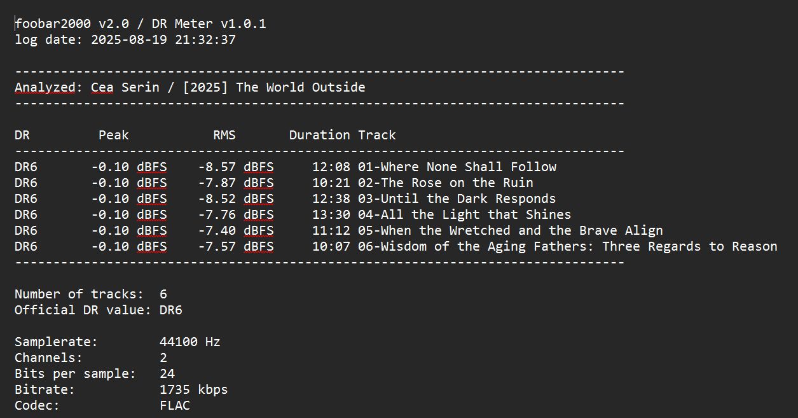
Task: Click the album title '[2025] The World Outside'
Action: click(274, 87)
